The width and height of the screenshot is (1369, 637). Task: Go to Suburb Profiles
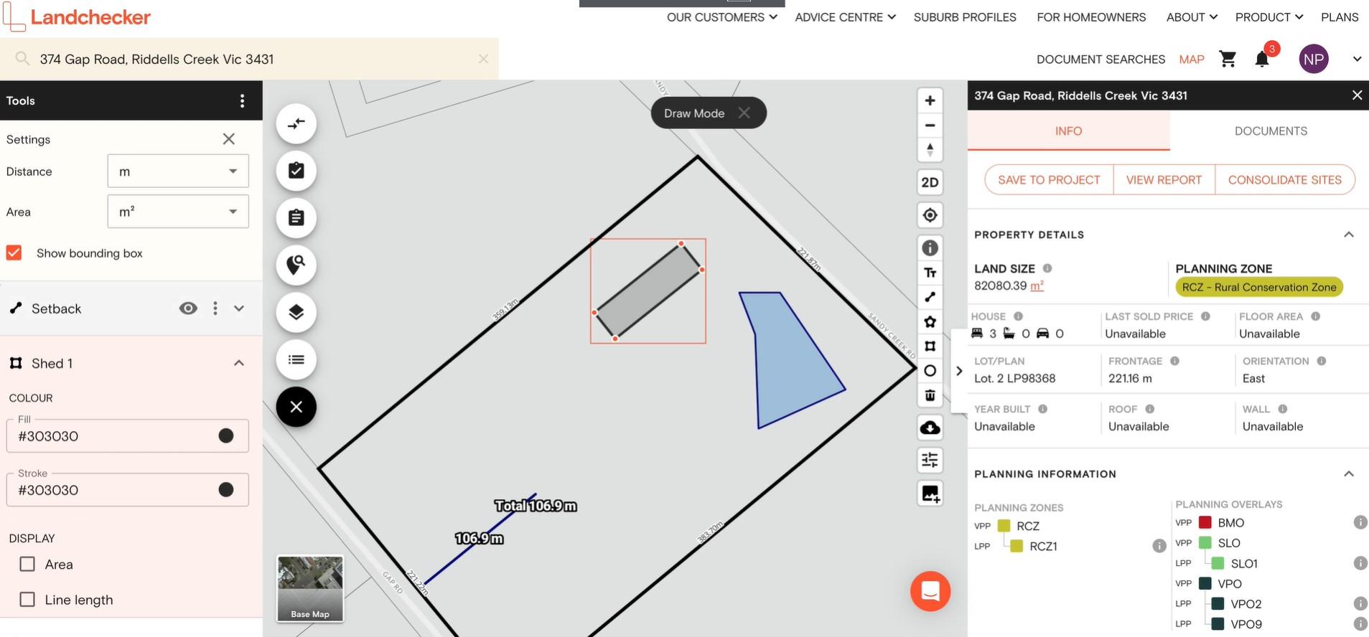coord(965,17)
